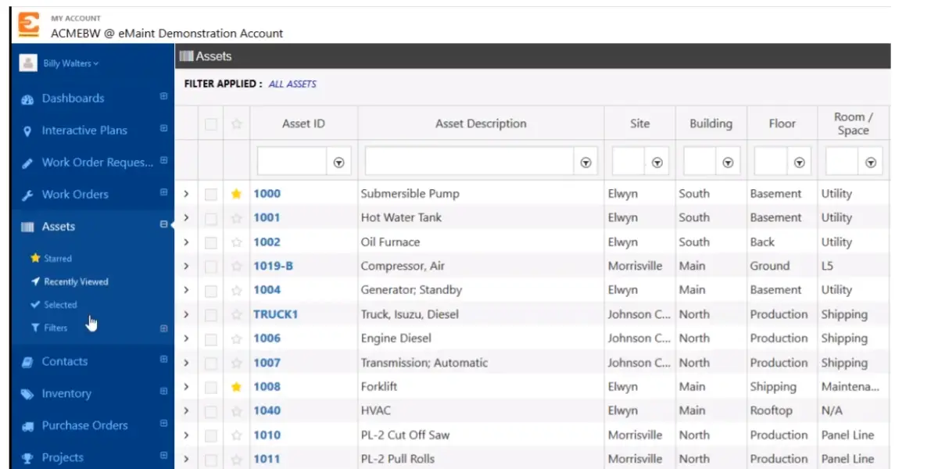This screenshot has height=469, width=938.
Task: Star asset 1002 Oil Furnace
Action: pos(236,242)
